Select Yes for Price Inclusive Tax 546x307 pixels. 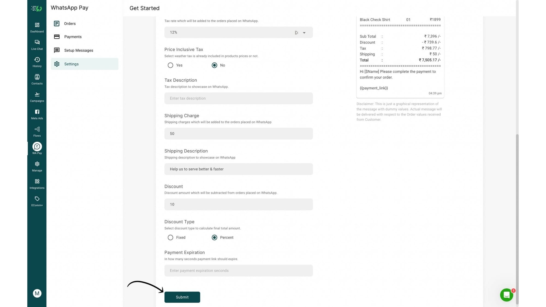click(170, 65)
